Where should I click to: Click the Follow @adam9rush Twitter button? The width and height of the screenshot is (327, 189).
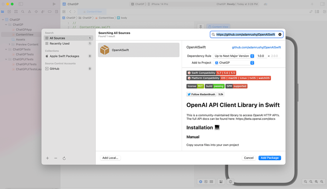(201, 94)
